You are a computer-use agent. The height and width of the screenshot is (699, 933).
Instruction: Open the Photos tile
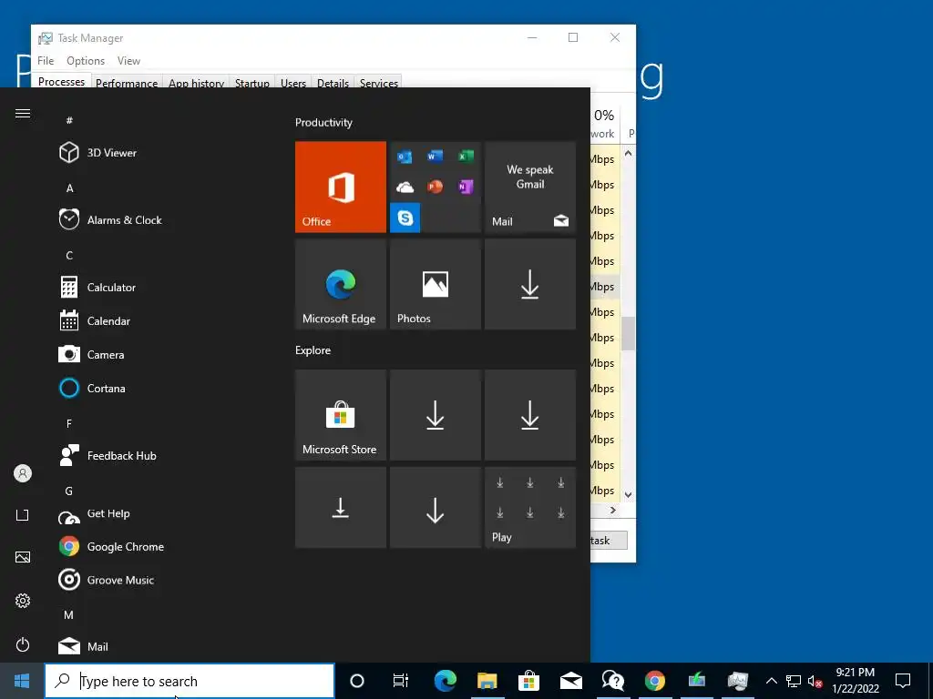click(435, 284)
